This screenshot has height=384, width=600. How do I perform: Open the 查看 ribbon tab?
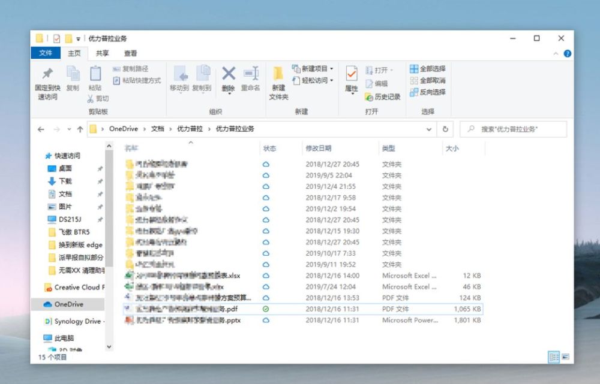[x=130, y=53]
